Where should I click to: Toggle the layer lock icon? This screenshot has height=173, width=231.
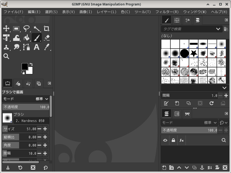173,140
